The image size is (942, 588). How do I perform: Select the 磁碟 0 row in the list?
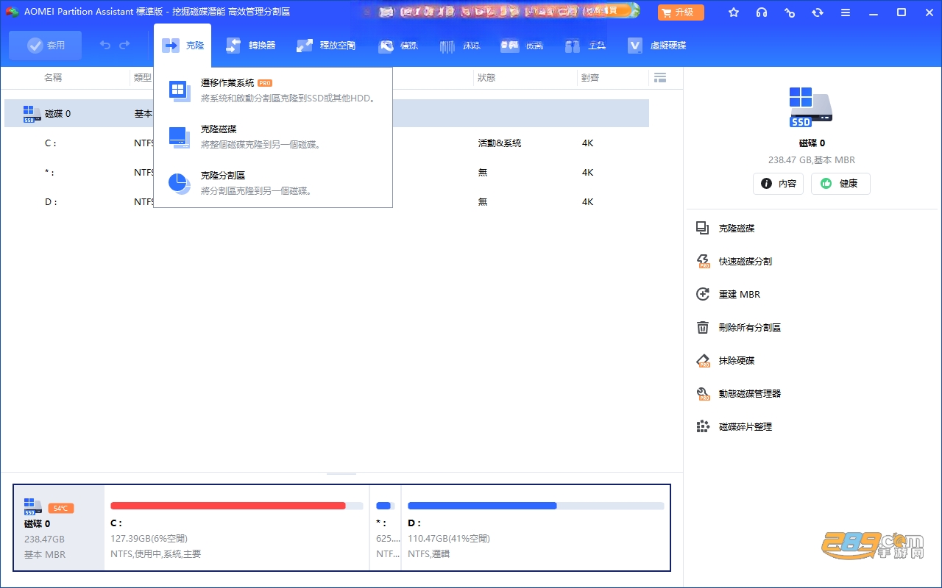327,114
